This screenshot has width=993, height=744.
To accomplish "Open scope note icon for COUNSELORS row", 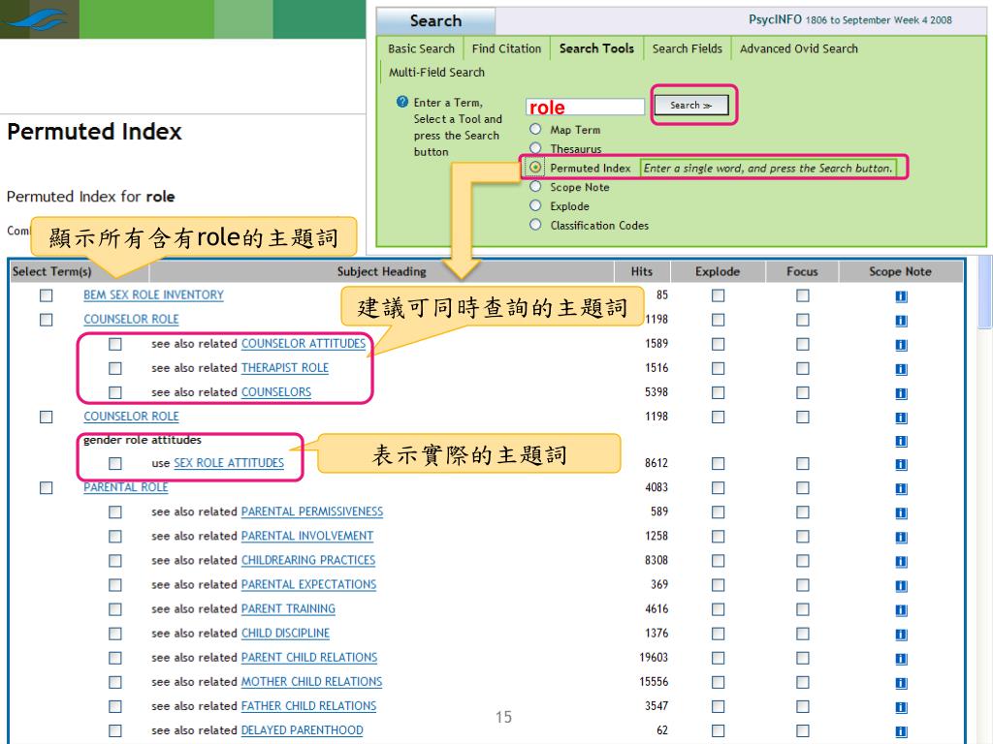I will tap(901, 393).
